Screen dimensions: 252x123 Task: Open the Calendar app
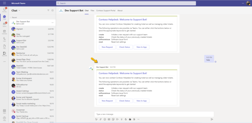[x=4, y=32]
